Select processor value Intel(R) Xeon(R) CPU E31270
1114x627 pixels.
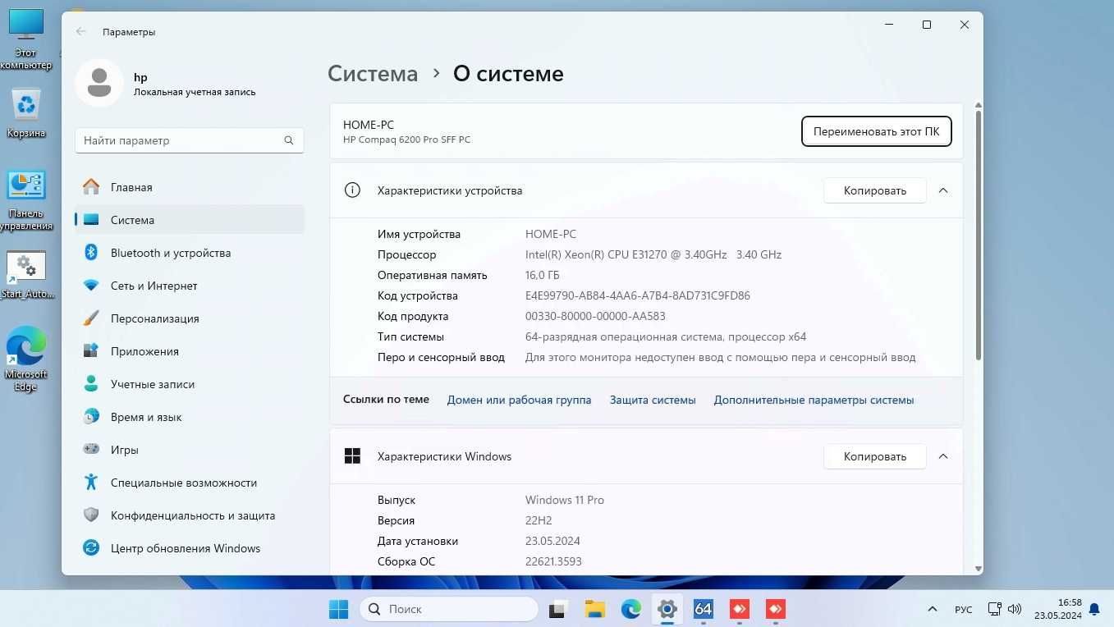click(x=653, y=254)
